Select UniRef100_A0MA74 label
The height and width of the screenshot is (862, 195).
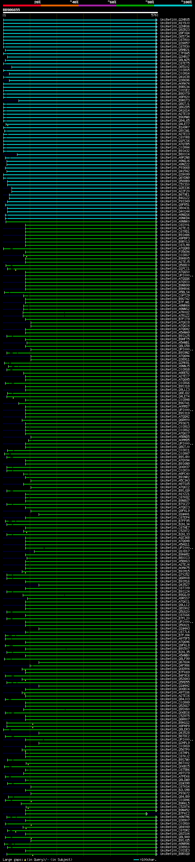175,84
